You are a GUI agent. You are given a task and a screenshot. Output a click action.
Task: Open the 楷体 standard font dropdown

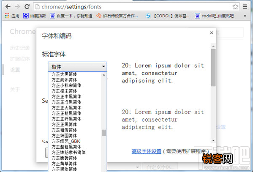pyautogui.click(x=77, y=66)
